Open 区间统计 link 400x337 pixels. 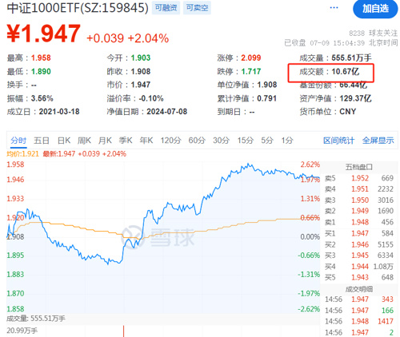point(338,141)
